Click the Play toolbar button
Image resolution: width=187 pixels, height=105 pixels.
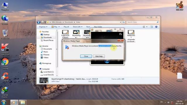(x=54, y=27)
